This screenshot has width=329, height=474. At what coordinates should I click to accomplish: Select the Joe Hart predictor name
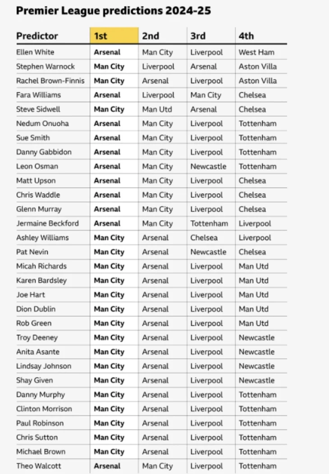(x=31, y=295)
